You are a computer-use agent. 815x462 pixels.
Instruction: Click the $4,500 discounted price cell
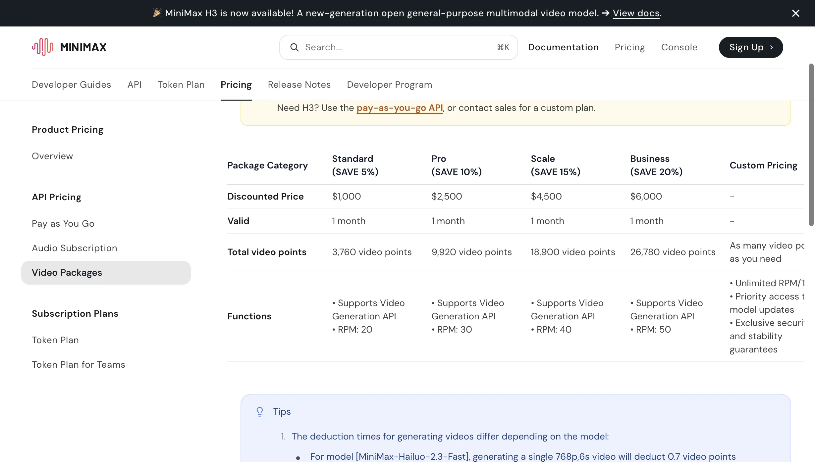(546, 197)
